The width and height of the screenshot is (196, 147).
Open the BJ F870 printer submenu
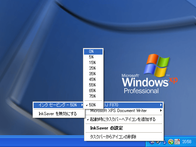pyautogui.click(x=133, y=105)
